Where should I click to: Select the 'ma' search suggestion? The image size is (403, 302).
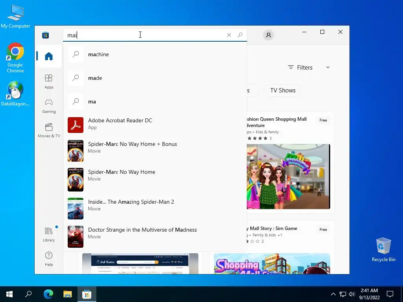[155, 101]
